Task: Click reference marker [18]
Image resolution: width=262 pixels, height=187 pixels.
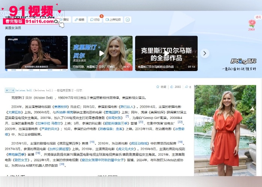Action: (x=180, y=142)
